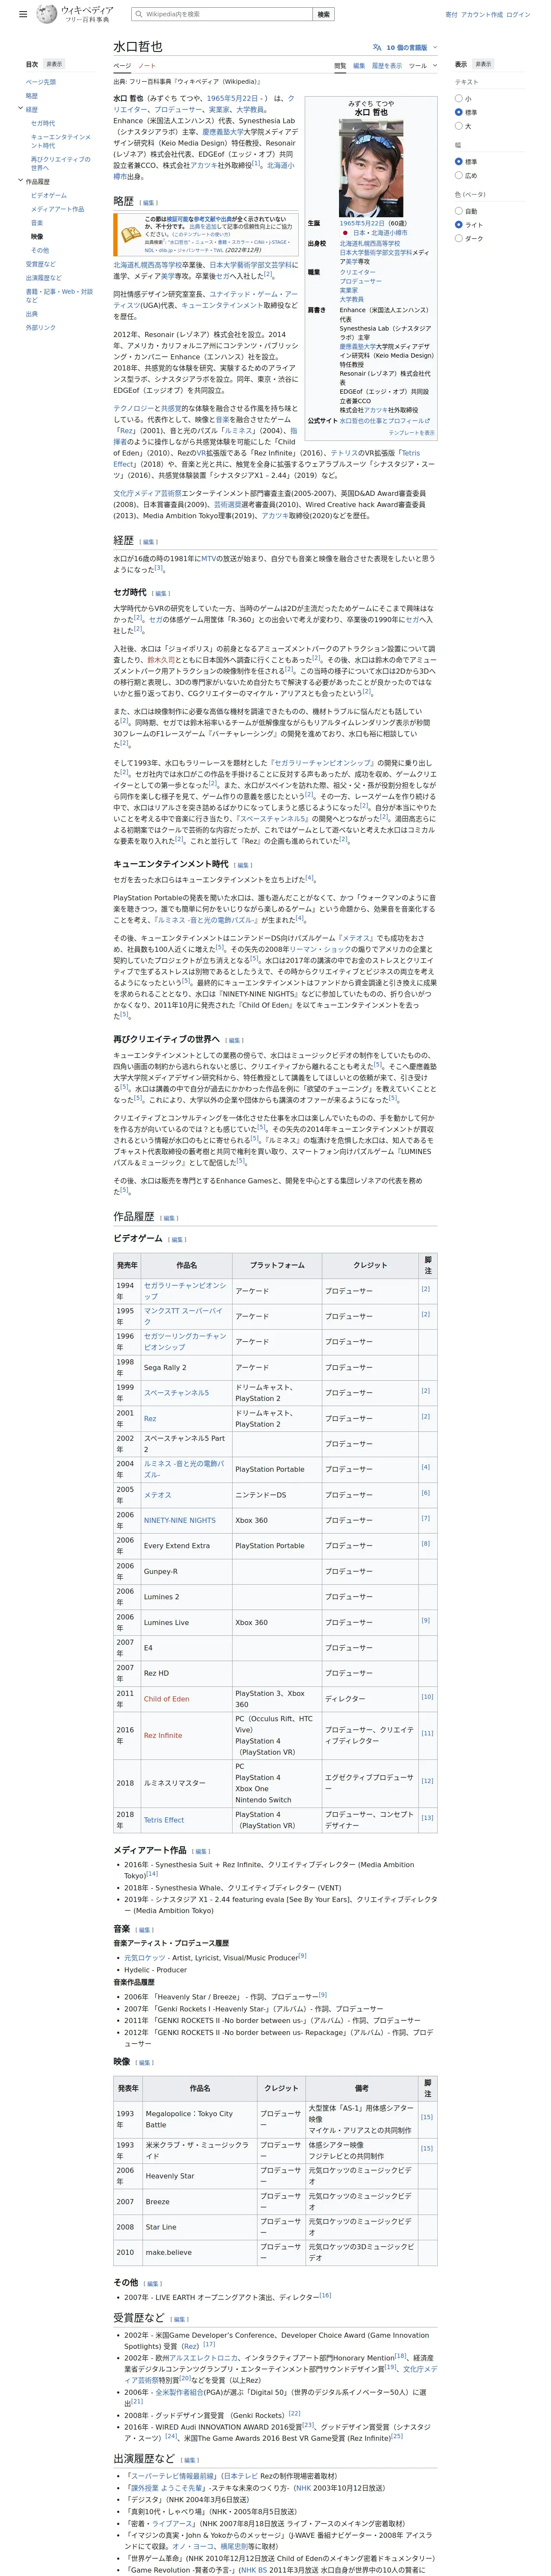Screen dimensions: 551x2576
Task: Open the 鈴木久司 link
Action: tap(161, 660)
